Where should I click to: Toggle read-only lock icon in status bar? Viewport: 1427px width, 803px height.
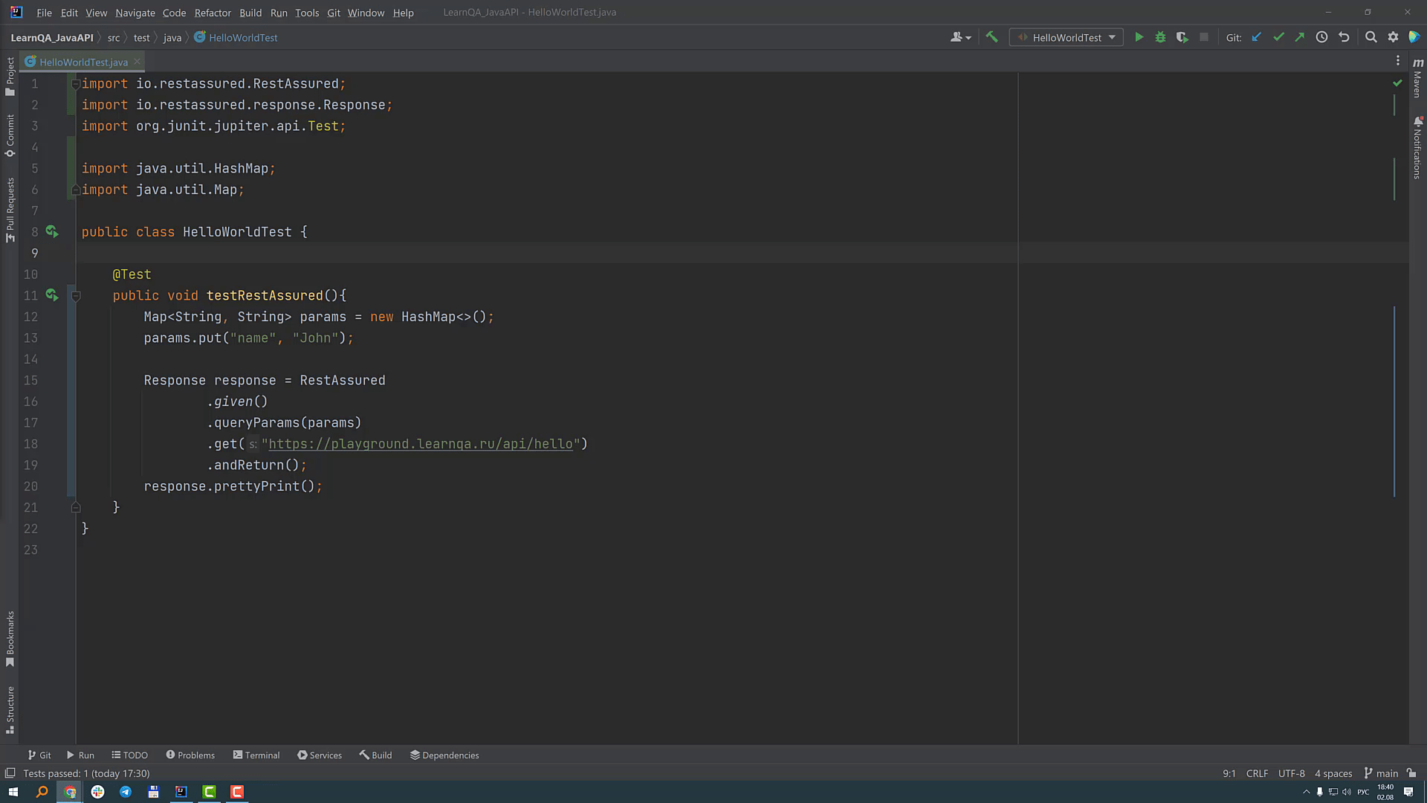point(1411,773)
